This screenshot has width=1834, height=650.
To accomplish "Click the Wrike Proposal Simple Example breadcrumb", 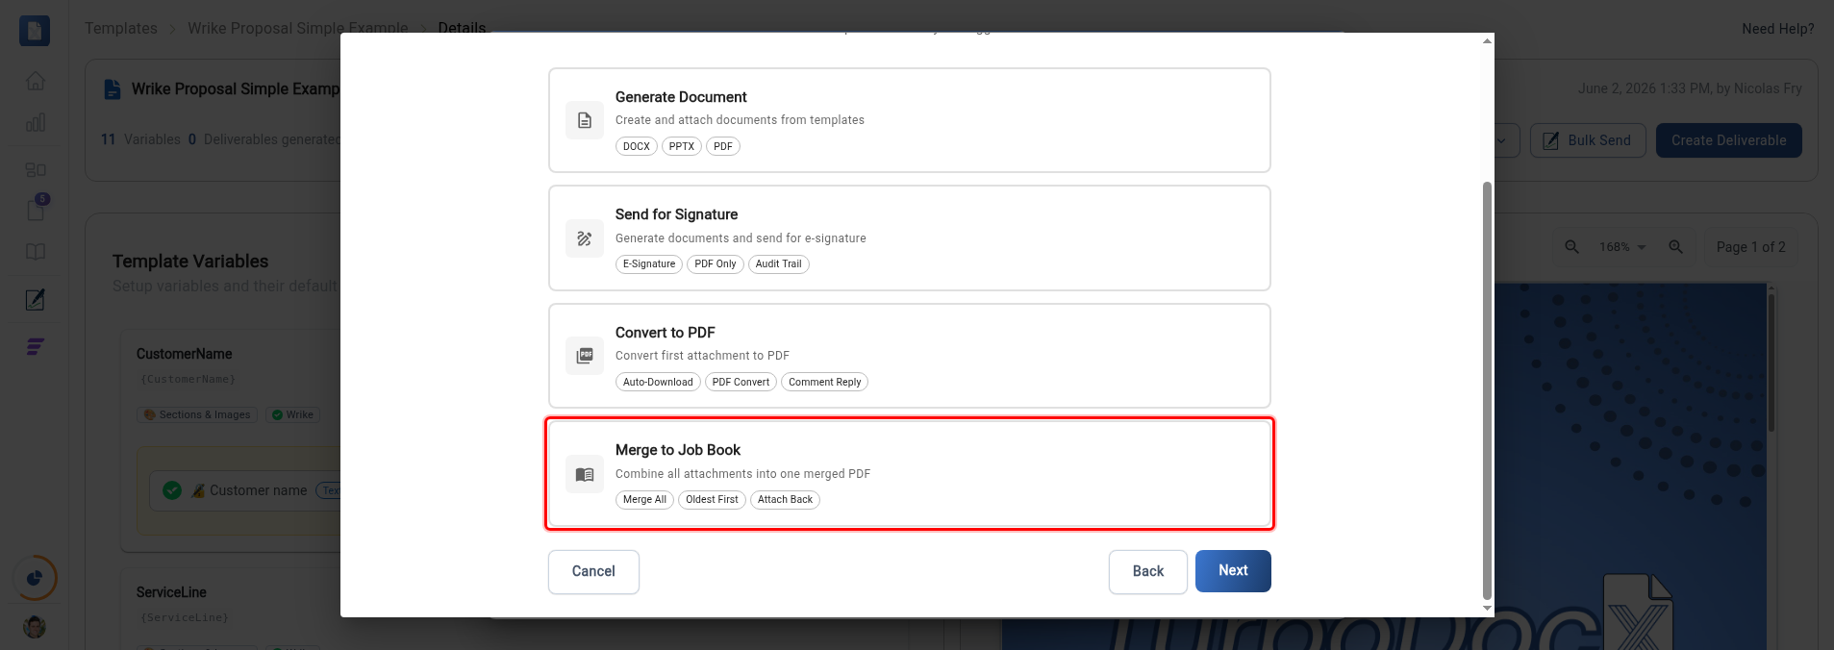I will (298, 29).
